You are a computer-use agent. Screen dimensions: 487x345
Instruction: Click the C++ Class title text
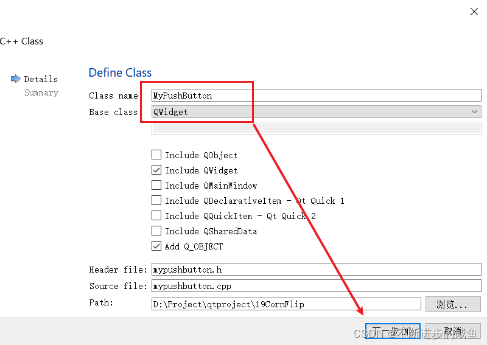point(21,41)
